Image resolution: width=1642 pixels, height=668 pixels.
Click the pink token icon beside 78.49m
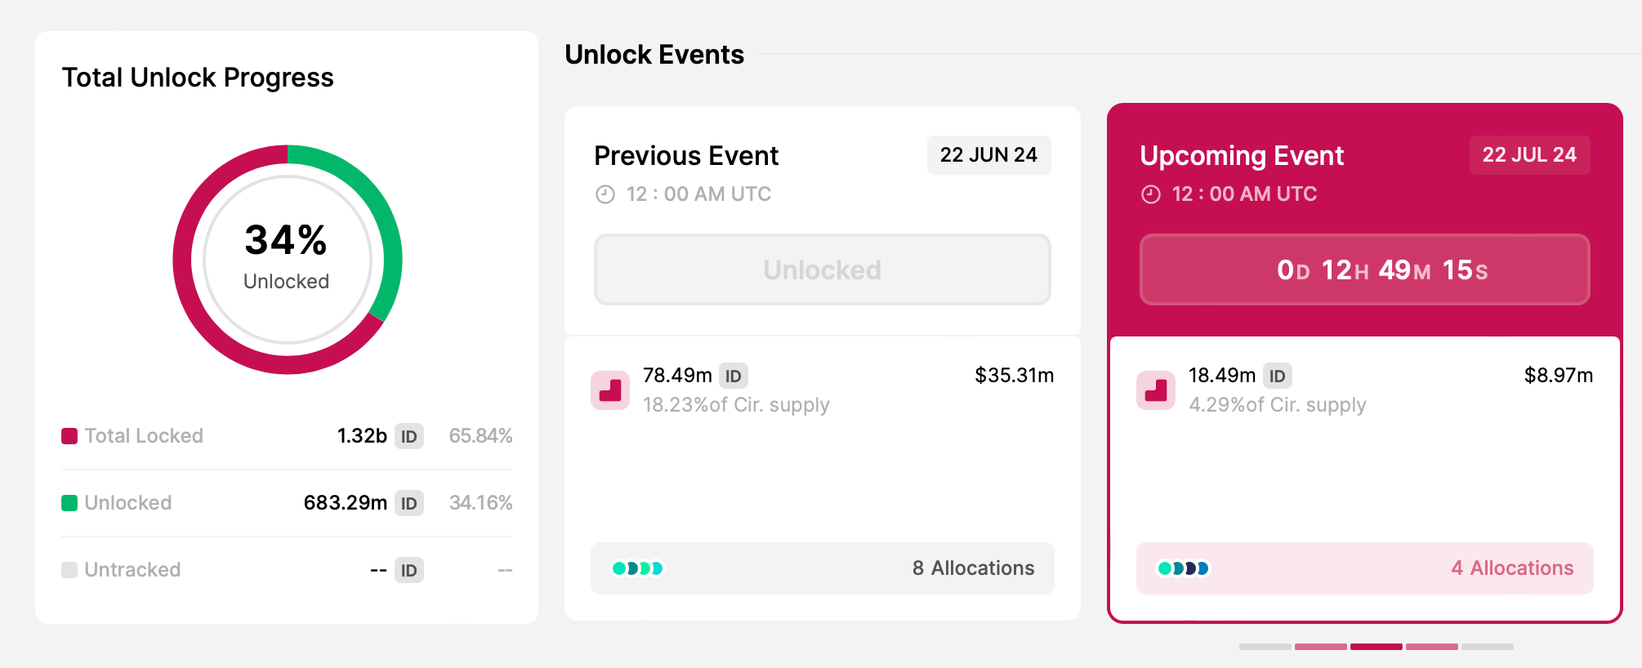pyautogui.click(x=610, y=390)
